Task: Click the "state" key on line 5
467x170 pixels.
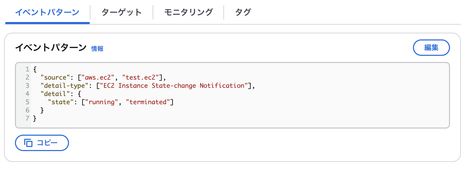Action: pos(61,102)
